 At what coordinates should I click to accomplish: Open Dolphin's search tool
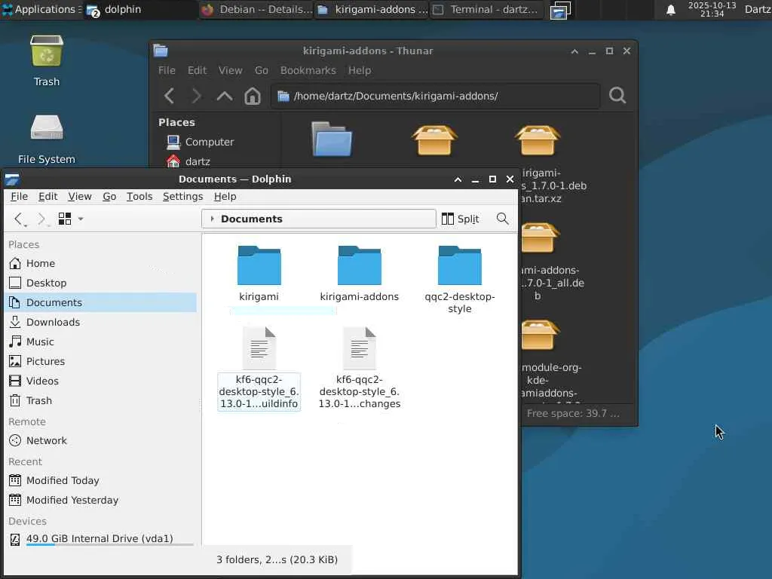[502, 219]
